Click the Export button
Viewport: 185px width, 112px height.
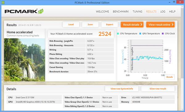coord(109,25)
